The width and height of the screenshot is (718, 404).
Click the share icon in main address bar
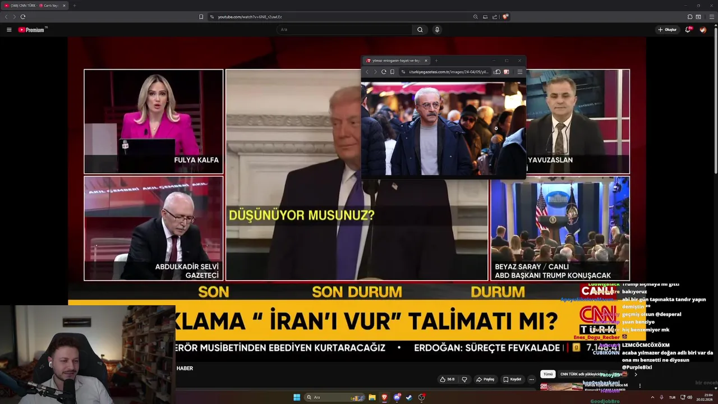[495, 17]
